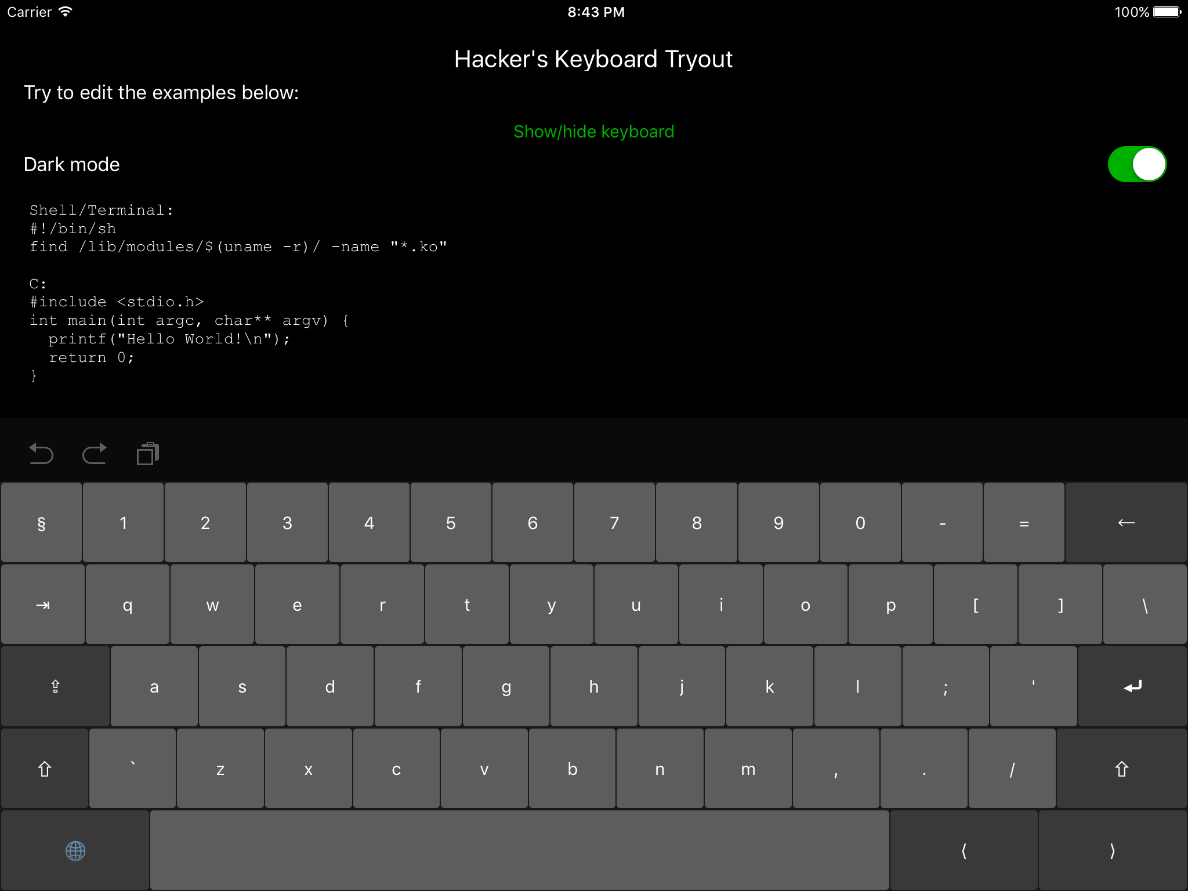Tap the paste clipboard icon
Viewport: 1188px width, 891px height.
pos(148,454)
